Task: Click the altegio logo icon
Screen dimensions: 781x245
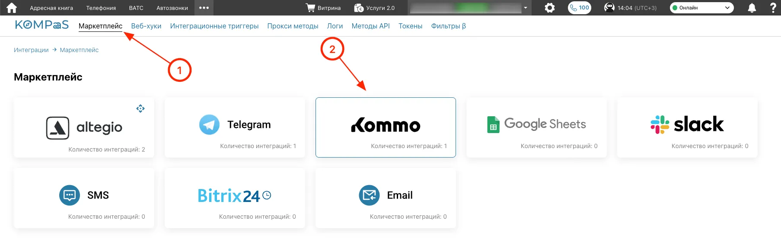Action: (x=57, y=128)
